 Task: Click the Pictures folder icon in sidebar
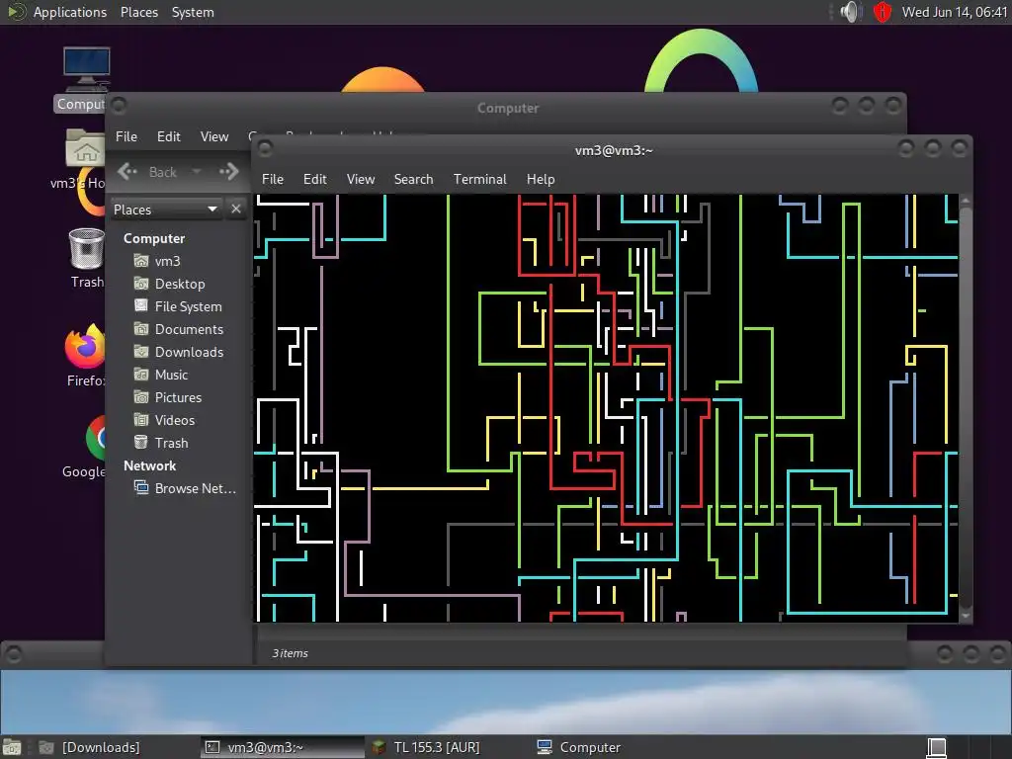(141, 397)
